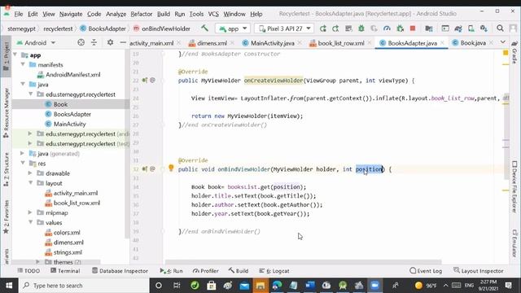Collapse the manifests folder
This screenshot has width=521, height=293.
23,64
